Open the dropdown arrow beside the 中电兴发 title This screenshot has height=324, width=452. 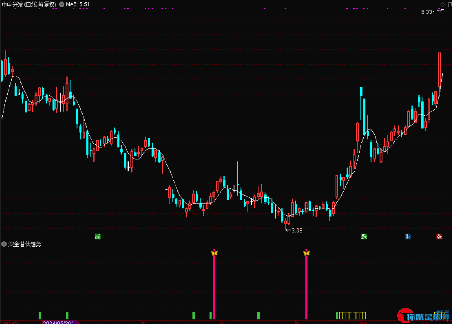coord(61,4)
